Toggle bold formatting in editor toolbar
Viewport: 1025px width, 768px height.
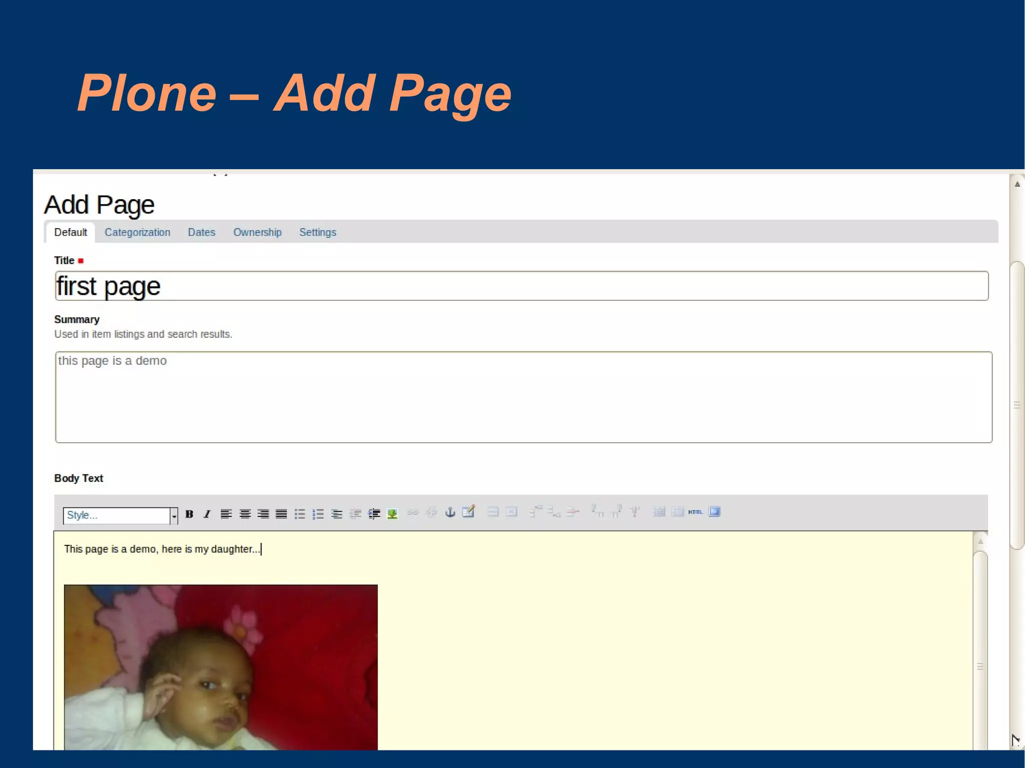(189, 514)
